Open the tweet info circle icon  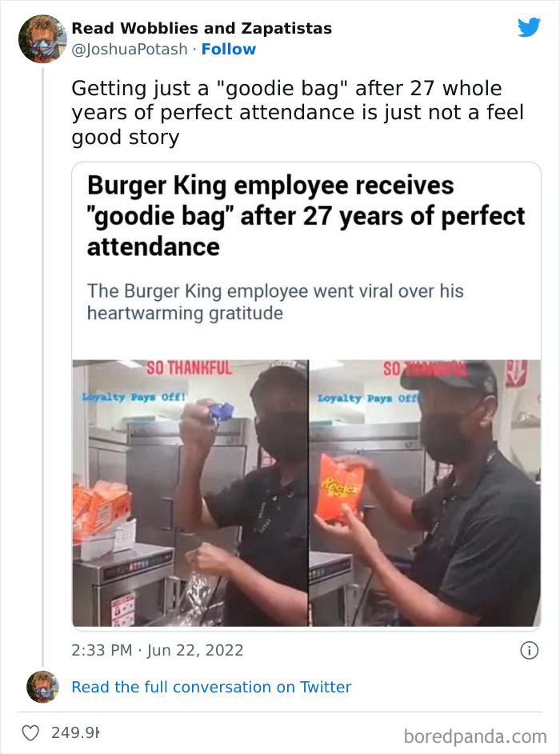pos(530,651)
